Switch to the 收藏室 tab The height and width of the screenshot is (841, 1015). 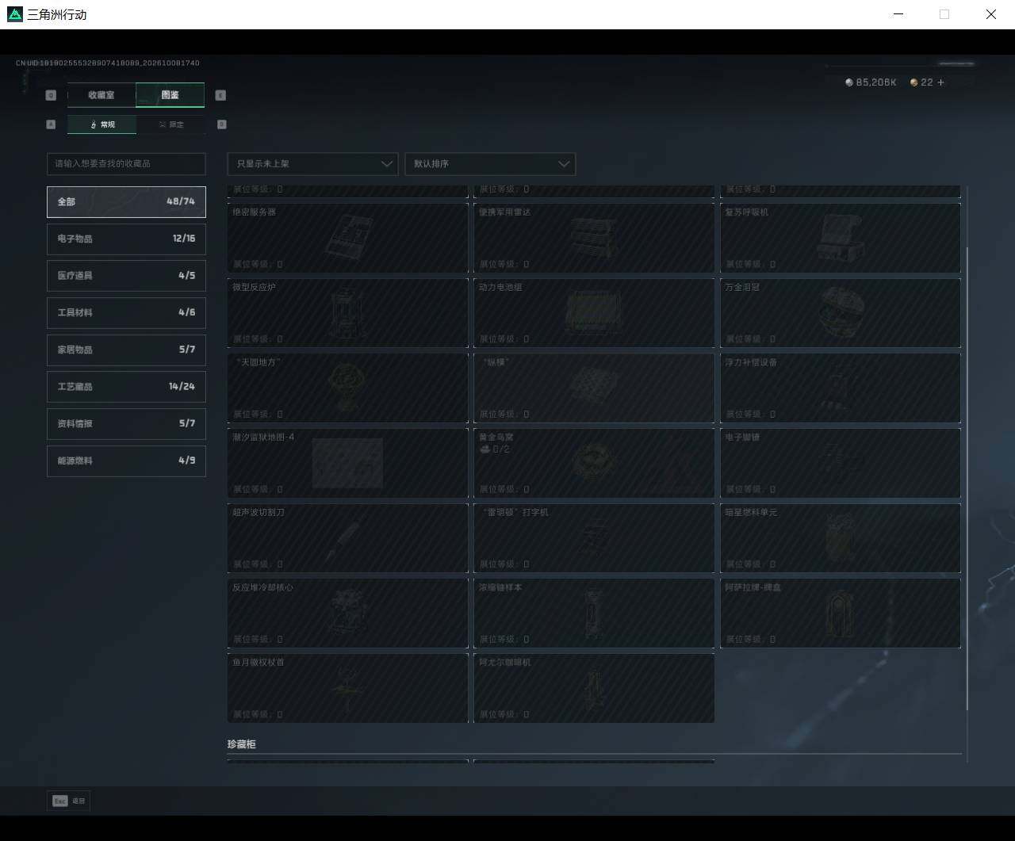101,95
